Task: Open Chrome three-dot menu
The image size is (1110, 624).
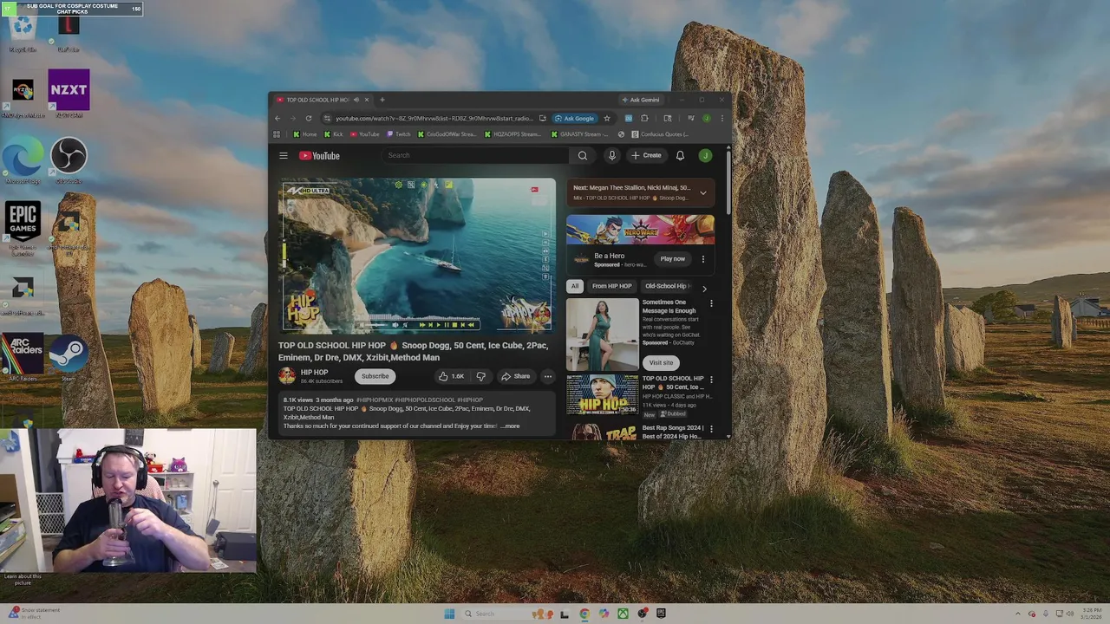Action: (x=721, y=118)
